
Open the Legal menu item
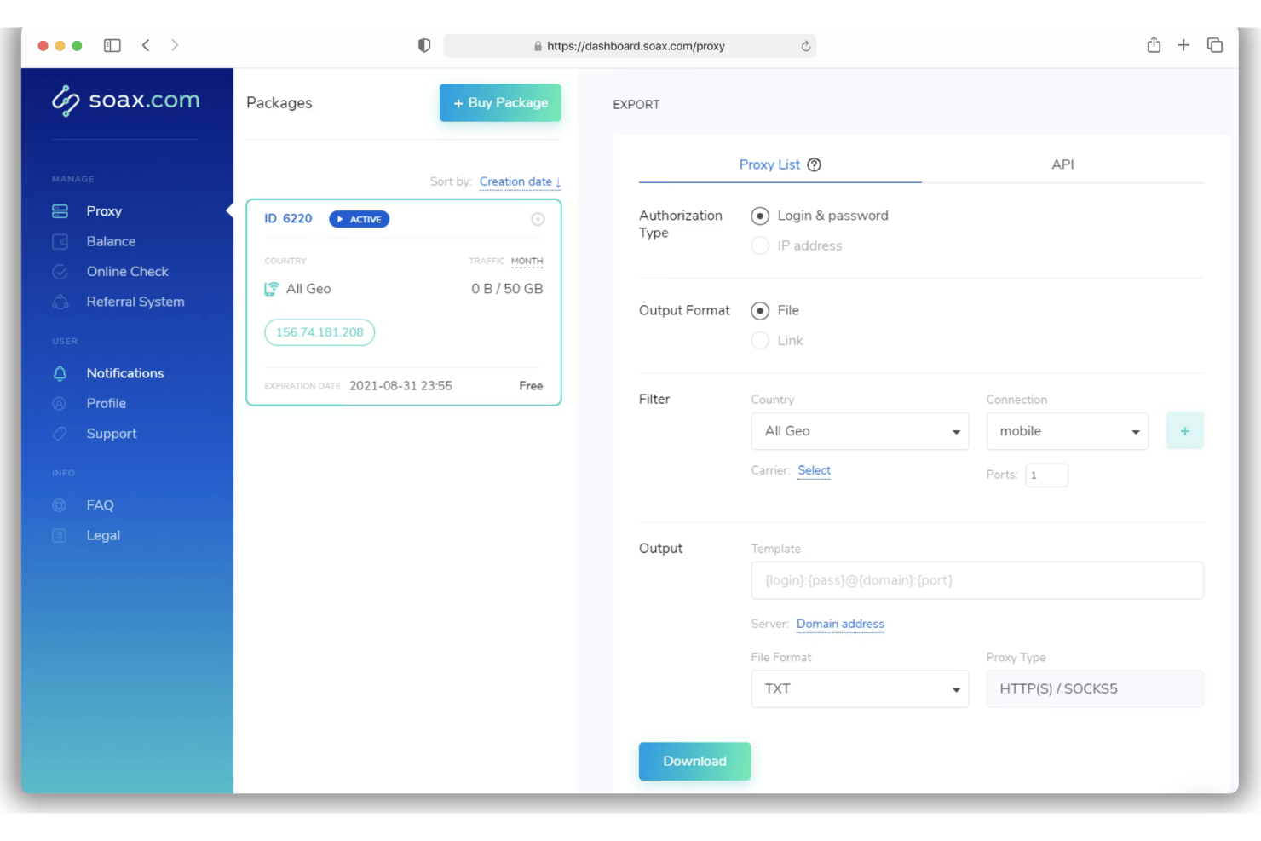(x=103, y=536)
